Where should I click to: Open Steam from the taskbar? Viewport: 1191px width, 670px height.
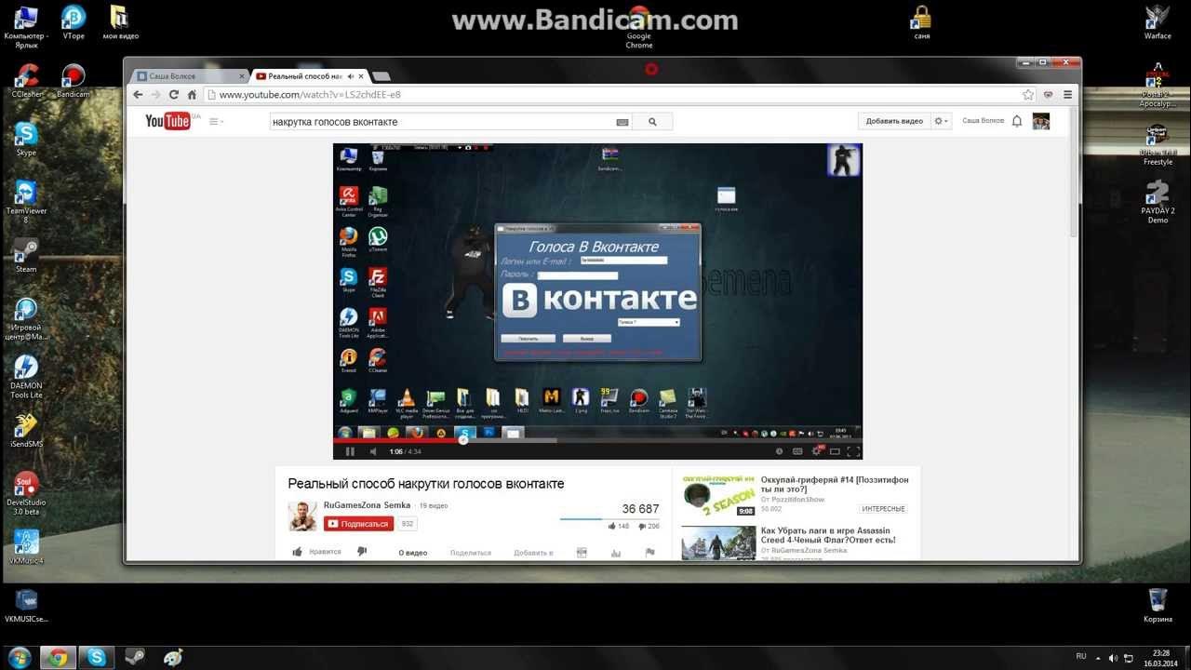pyautogui.click(x=135, y=658)
